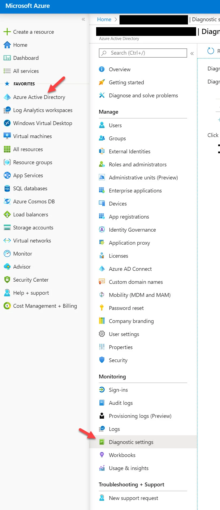
Task: Click the All resources grid icon
Action: tap(7, 149)
